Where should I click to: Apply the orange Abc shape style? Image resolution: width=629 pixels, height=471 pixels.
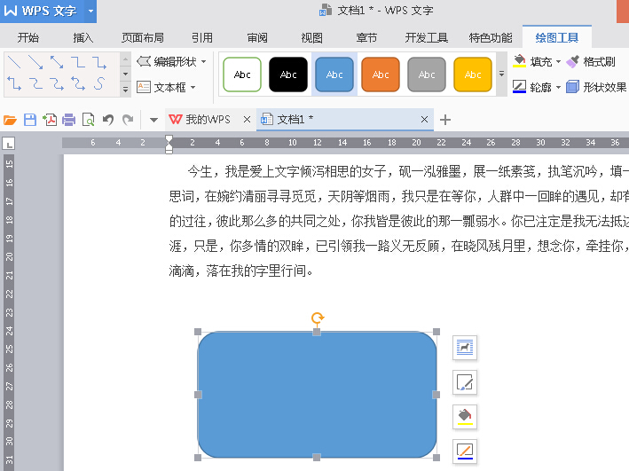[x=381, y=75]
